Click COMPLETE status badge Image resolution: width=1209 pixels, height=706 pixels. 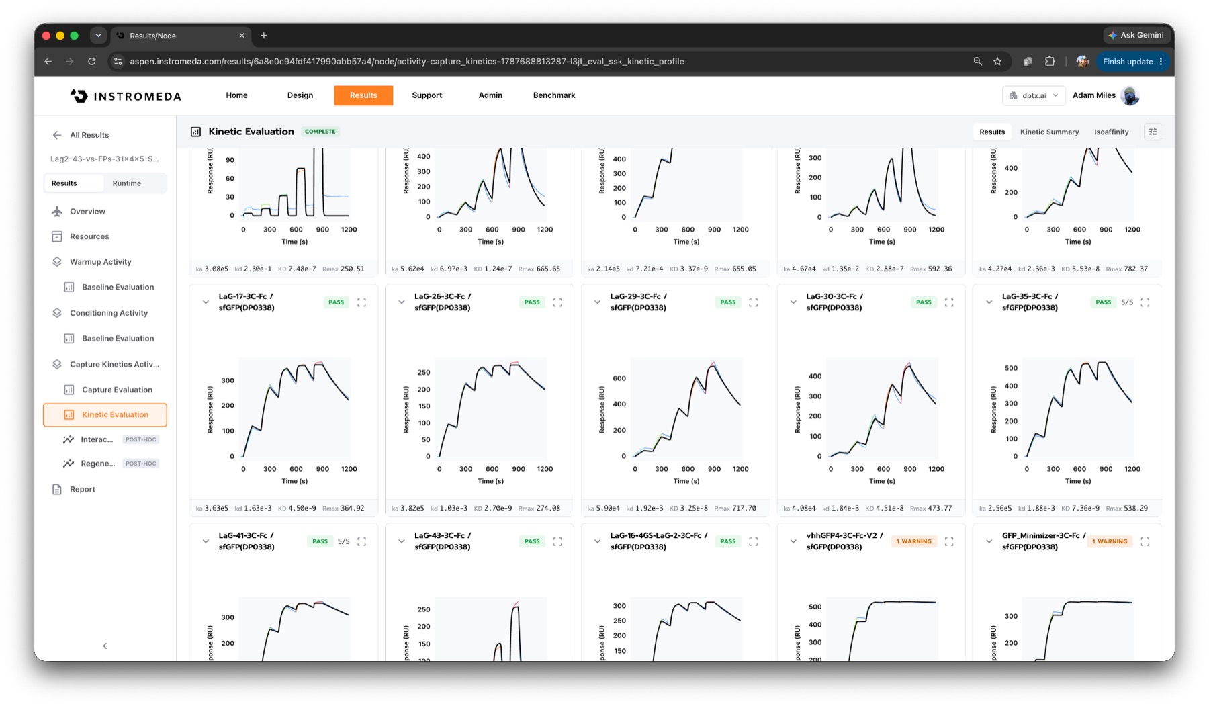coord(320,132)
